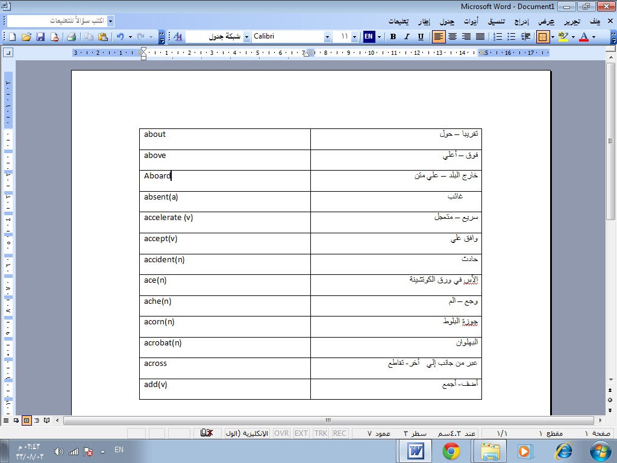Expand font color dropdown arrow
This screenshot has width=617, height=463.
tap(594, 37)
